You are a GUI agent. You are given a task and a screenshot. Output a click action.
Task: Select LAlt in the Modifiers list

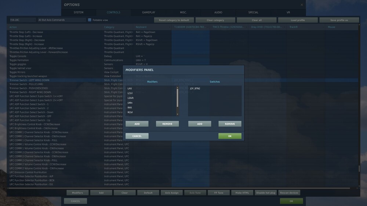151,88
